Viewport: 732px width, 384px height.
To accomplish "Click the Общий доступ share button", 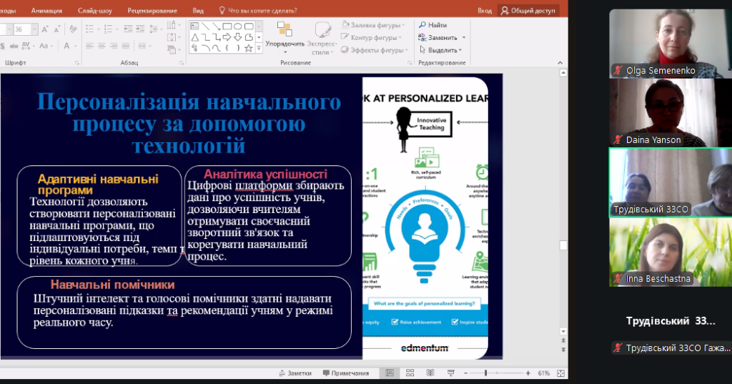I will pyautogui.click(x=528, y=11).
